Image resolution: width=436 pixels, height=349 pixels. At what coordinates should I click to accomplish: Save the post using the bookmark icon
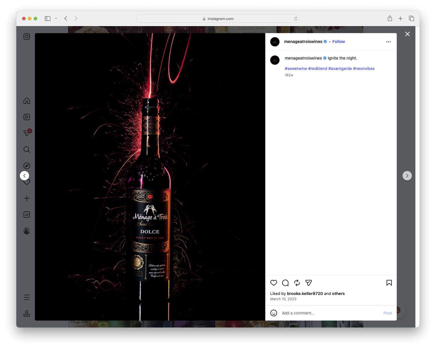point(389,283)
